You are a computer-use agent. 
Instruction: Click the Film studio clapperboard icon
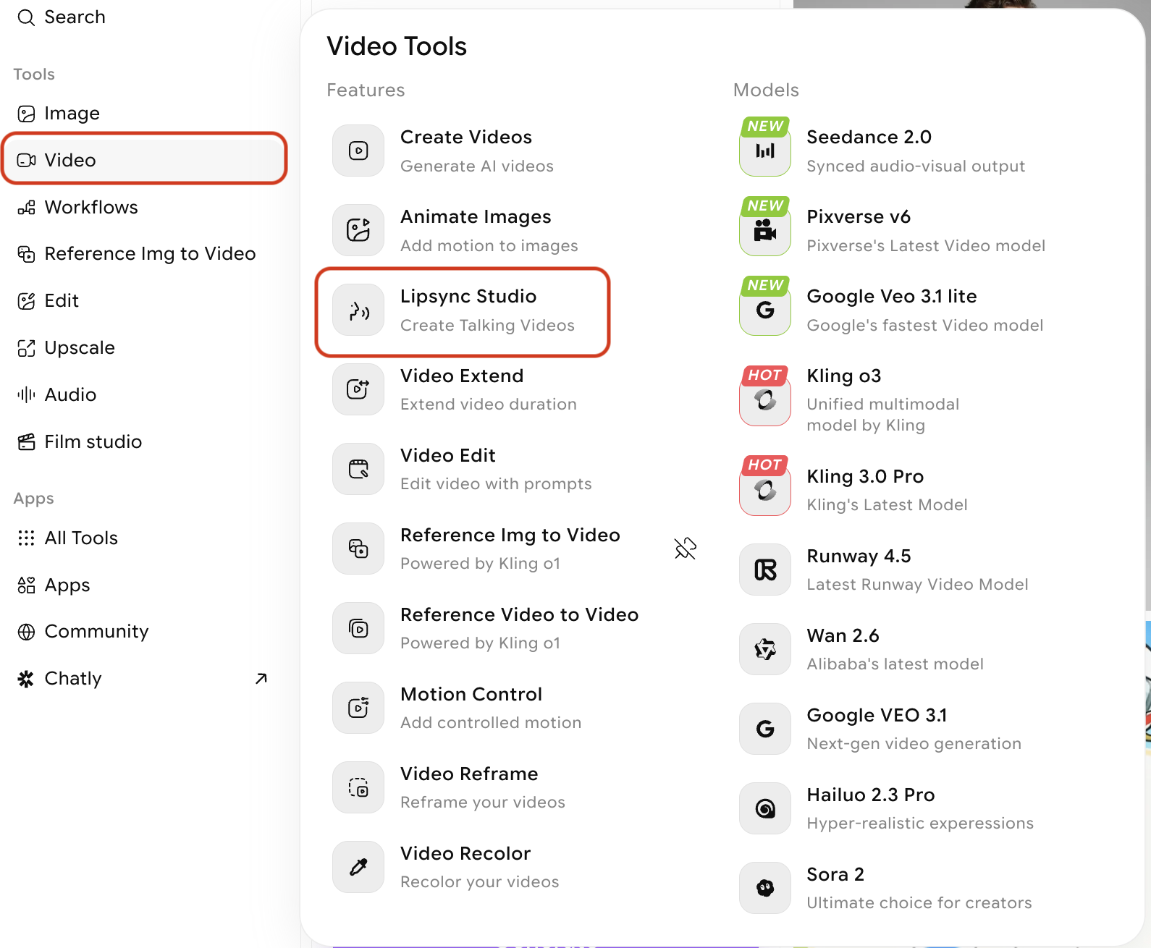[x=26, y=441]
